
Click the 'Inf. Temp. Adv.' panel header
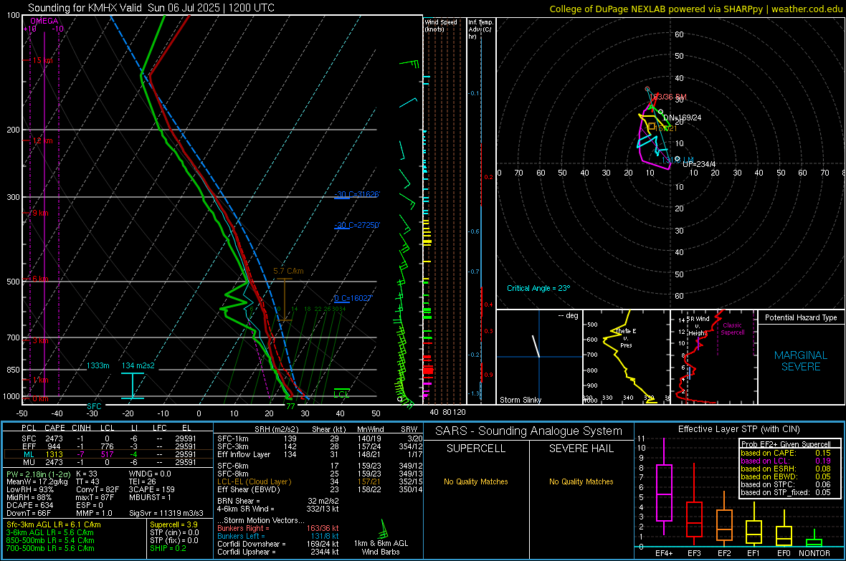(480, 29)
